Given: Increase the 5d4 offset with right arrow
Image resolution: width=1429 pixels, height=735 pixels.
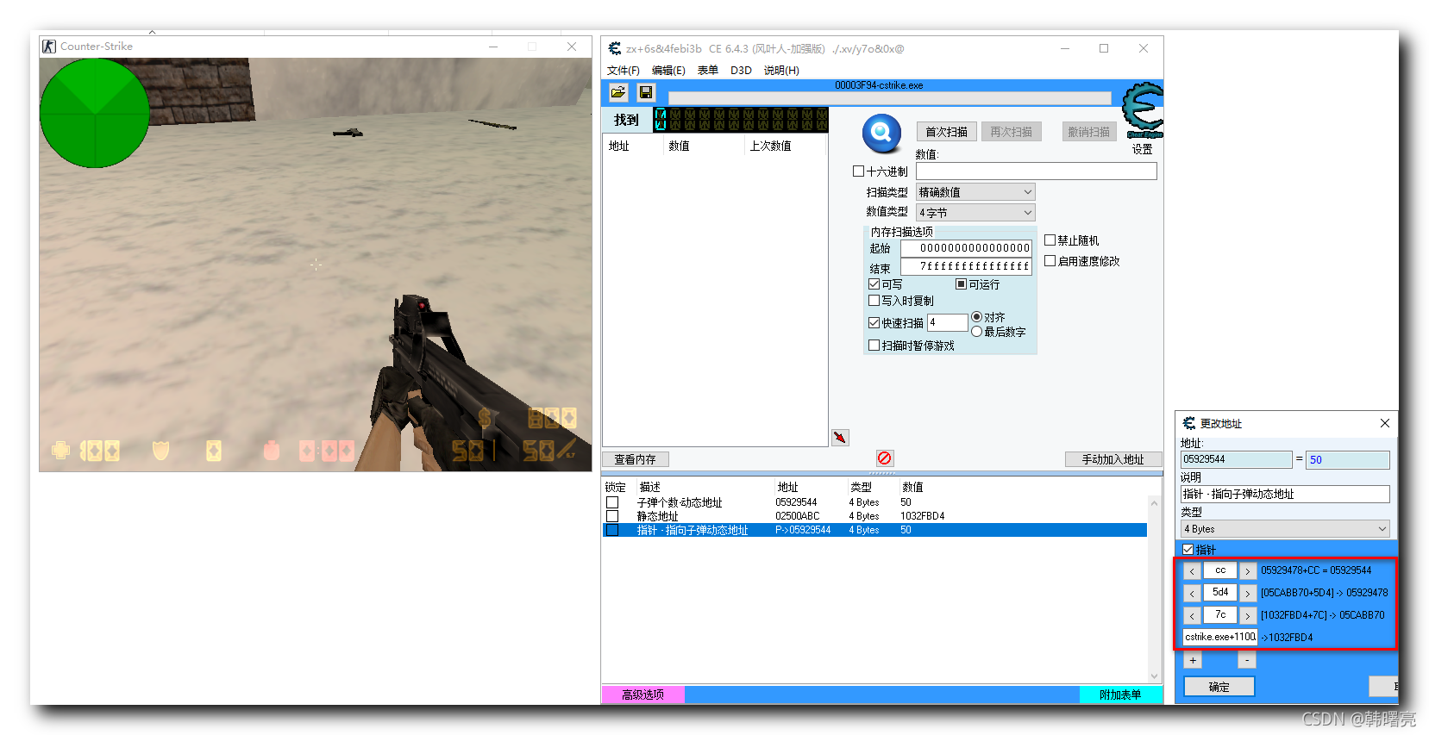Looking at the screenshot, I should point(1247,593).
